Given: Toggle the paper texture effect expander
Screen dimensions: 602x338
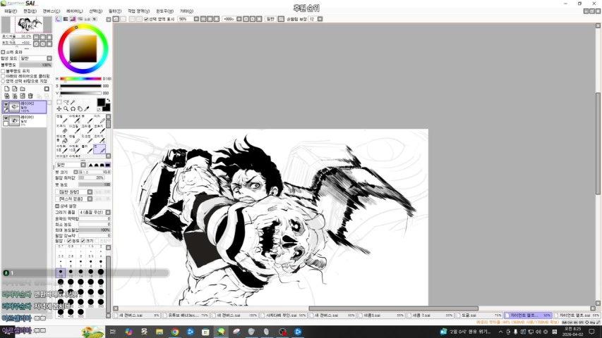Looking at the screenshot, I should [3, 51].
